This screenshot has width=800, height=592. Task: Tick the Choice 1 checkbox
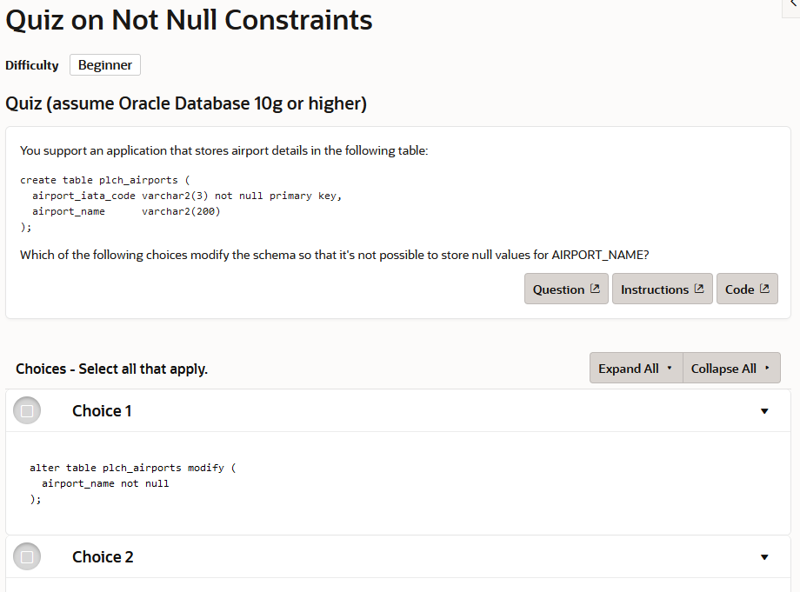pyautogui.click(x=27, y=410)
